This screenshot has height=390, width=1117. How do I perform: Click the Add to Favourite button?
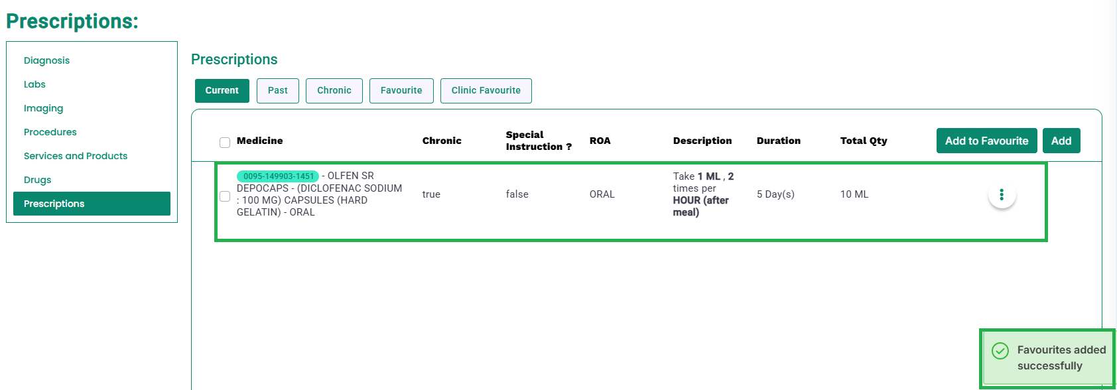coord(987,141)
